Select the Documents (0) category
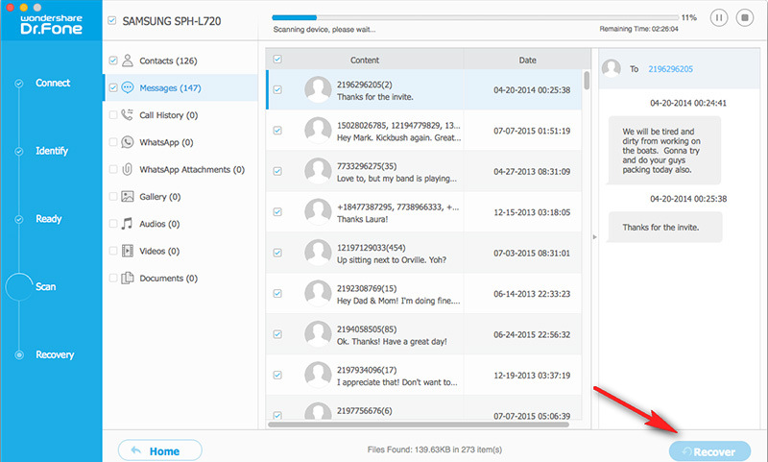Image resolution: width=768 pixels, height=462 pixels. [x=180, y=279]
